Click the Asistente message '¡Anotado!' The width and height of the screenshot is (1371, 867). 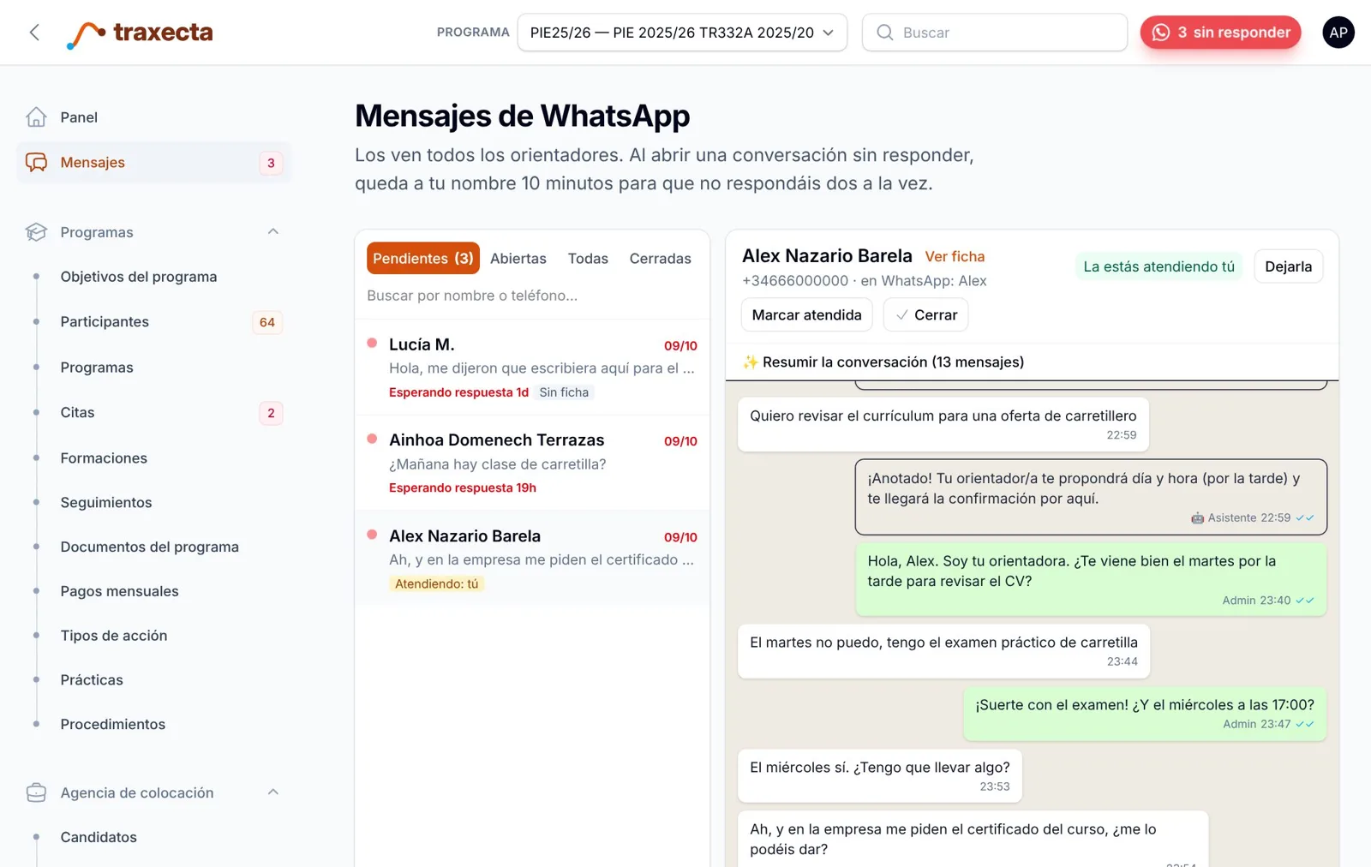[x=1091, y=497]
